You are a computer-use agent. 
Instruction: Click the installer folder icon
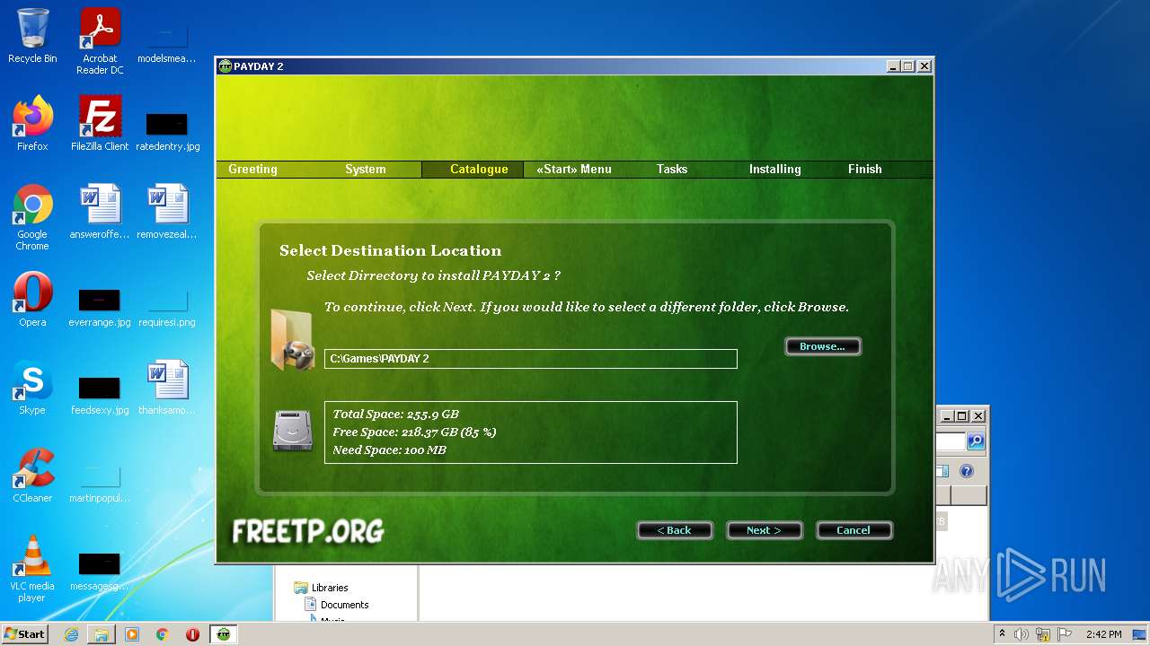(293, 339)
